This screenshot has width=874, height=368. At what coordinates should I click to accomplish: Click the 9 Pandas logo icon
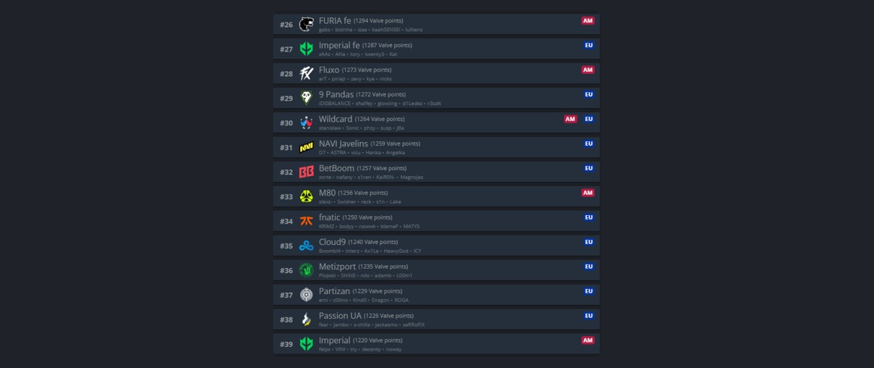coord(307,99)
